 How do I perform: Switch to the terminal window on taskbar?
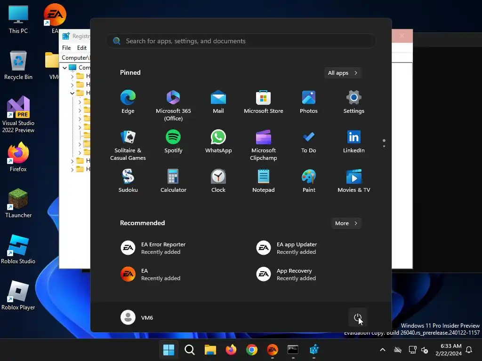[x=293, y=350]
